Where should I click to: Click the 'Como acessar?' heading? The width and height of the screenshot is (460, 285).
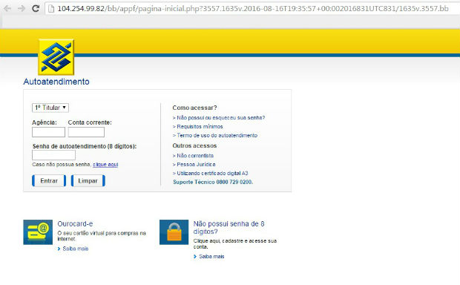pyautogui.click(x=195, y=108)
